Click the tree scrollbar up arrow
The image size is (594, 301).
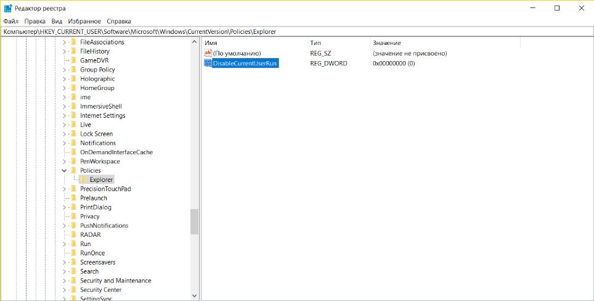[x=194, y=42]
